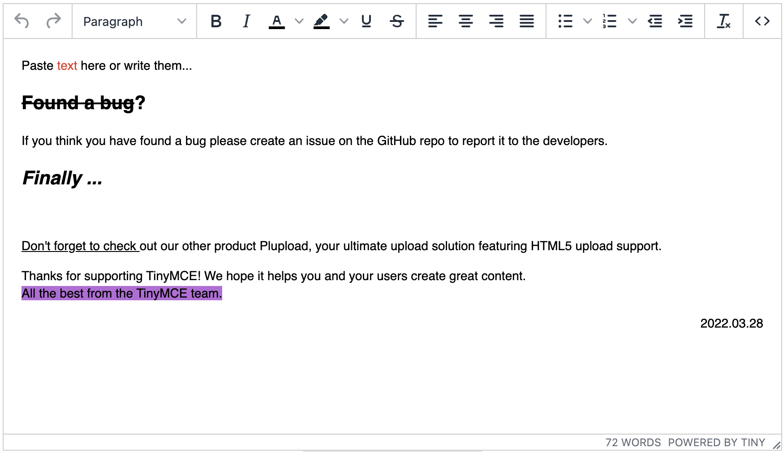Image resolution: width=783 pixels, height=452 pixels.
Task: Open the highlight color picker arrow
Action: click(344, 21)
